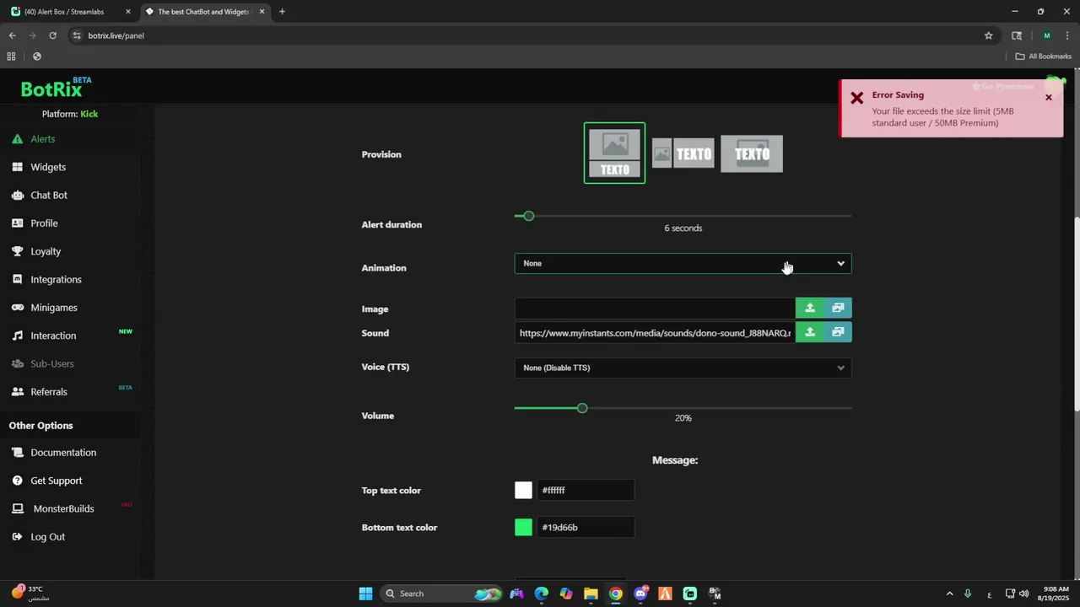Adjust the Volume slider handle

pos(582,408)
